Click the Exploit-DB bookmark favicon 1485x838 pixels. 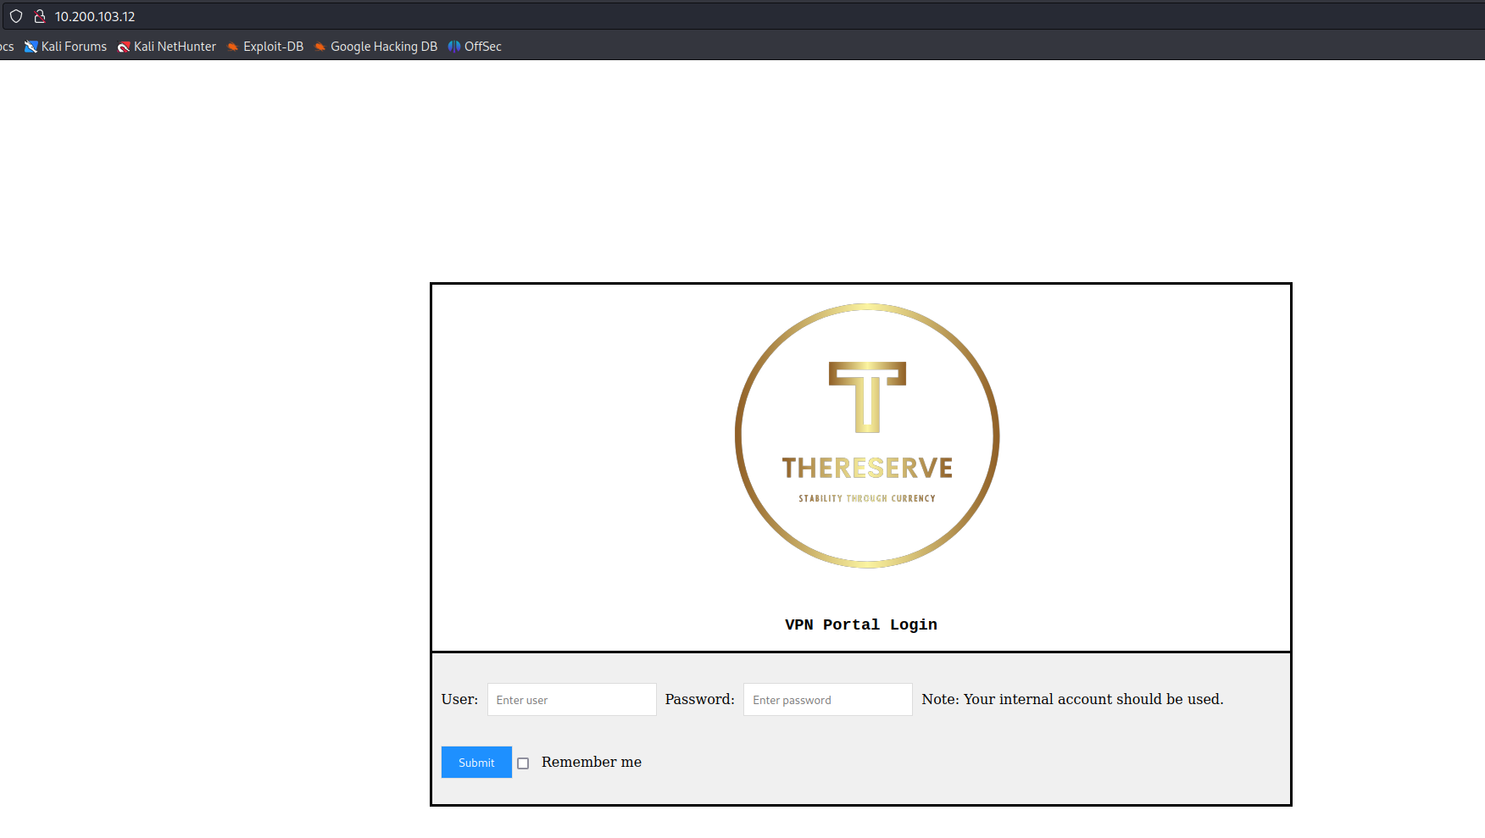tap(232, 47)
